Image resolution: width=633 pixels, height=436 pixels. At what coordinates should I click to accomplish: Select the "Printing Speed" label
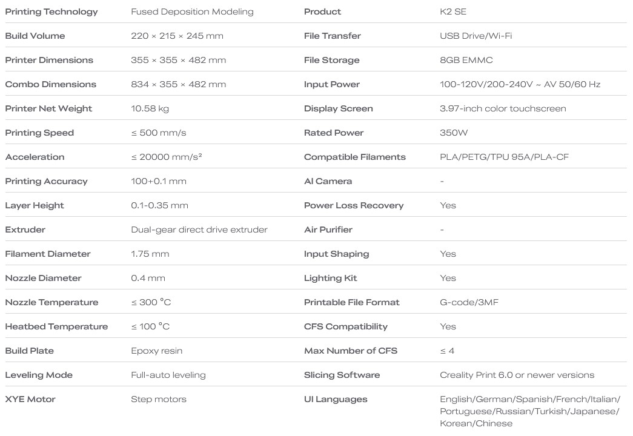(x=39, y=133)
